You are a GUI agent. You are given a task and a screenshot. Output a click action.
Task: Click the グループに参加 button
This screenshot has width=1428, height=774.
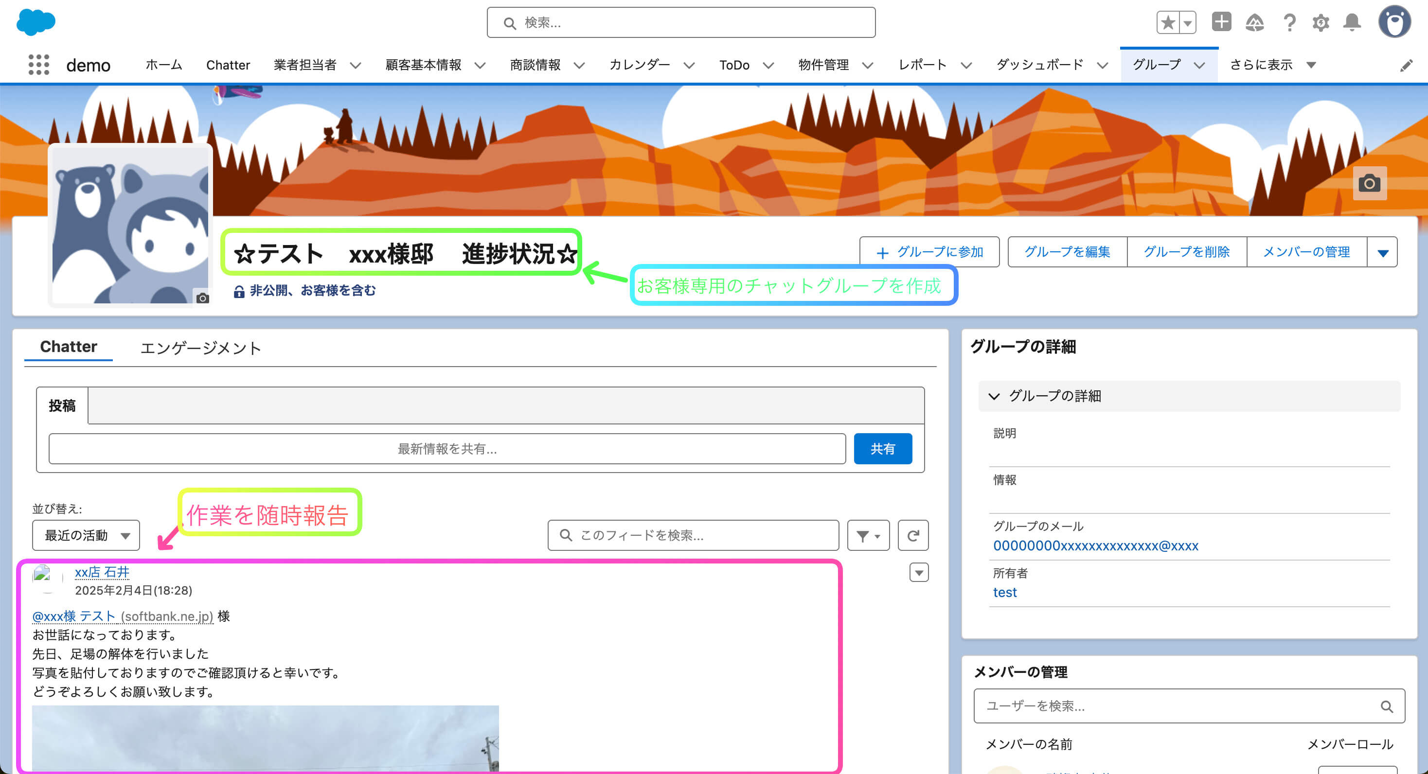coord(929,252)
